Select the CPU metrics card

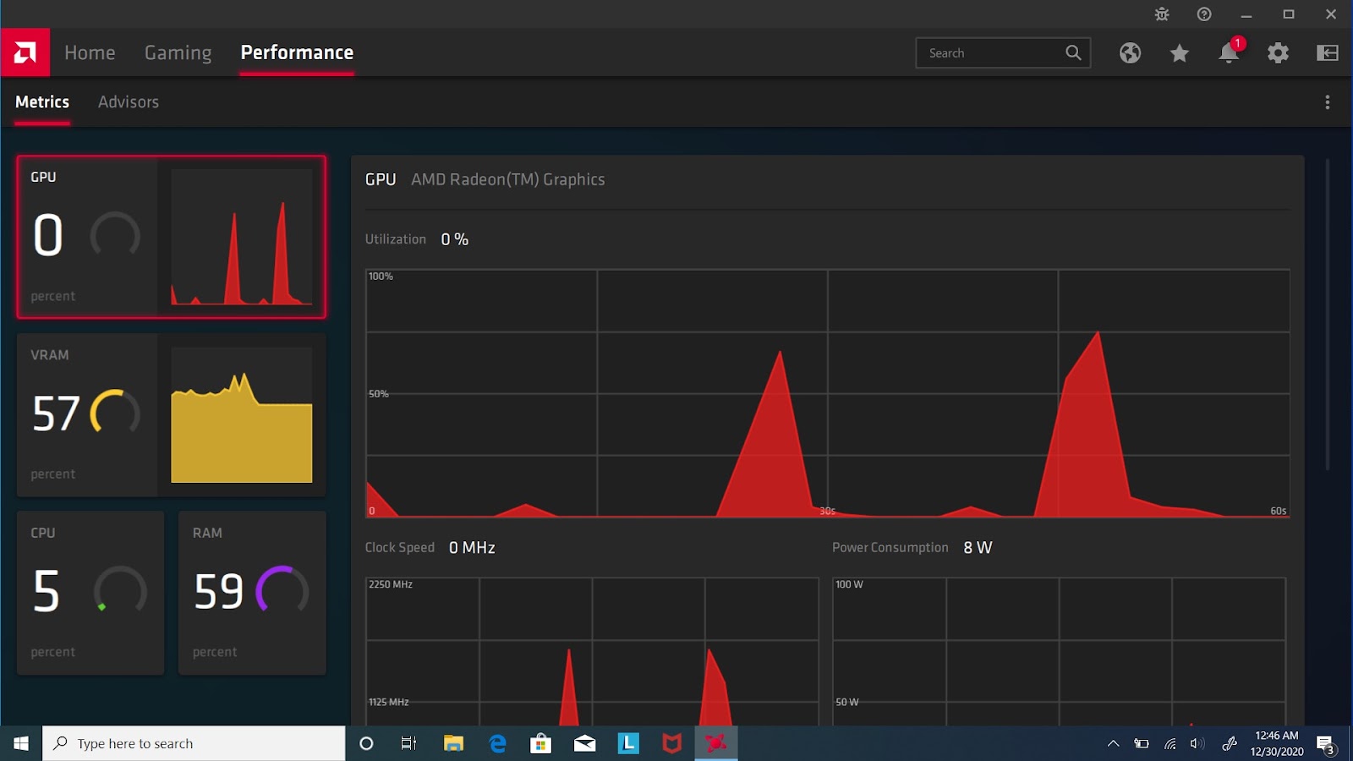(x=90, y=593)
